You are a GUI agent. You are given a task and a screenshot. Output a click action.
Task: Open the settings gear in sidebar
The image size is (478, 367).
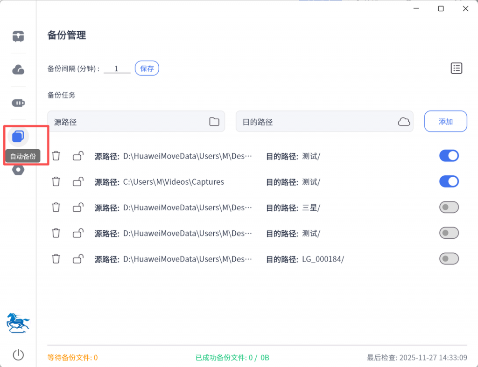pyautogui.click(x=18, y=170)
